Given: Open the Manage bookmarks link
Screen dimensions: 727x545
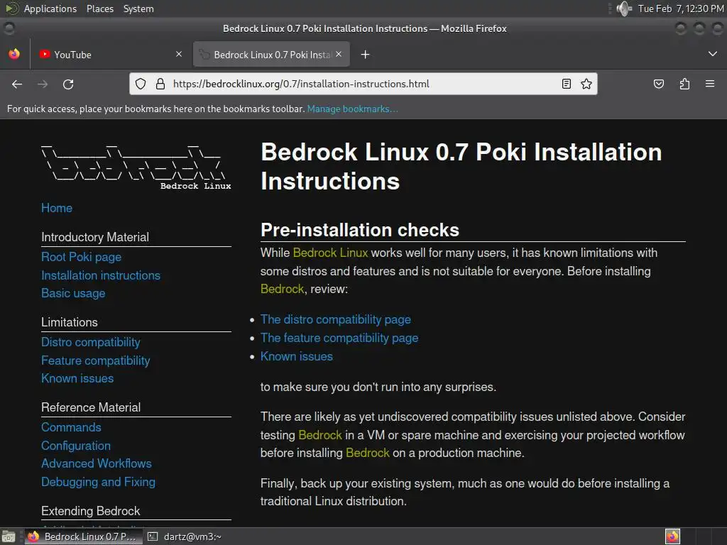Looking at the screenshot, I should 352,109.
